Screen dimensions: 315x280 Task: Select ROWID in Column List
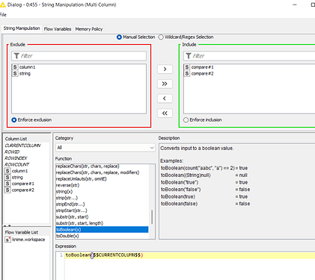click(12, 152)
